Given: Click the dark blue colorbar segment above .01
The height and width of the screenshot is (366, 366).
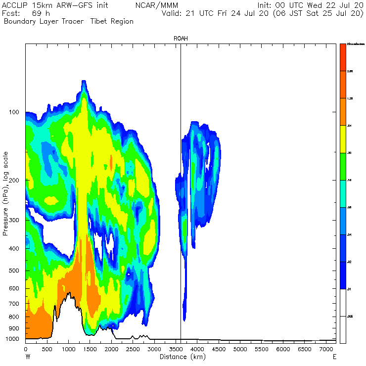Looking at the screenshot, I should [343, 275].
